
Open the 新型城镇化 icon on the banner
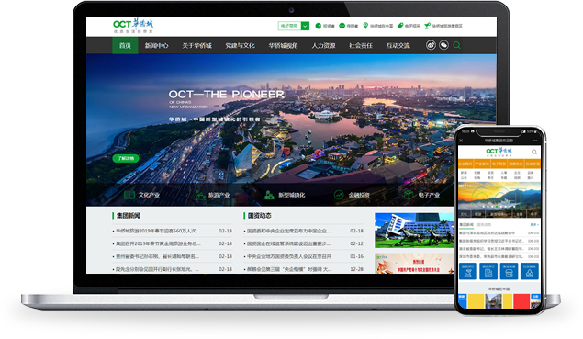[x=269, y=195]
